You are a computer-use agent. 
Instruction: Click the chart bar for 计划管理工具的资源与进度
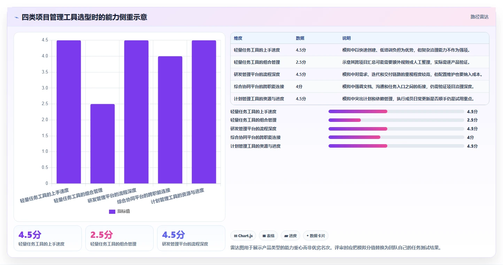[204, 112]
